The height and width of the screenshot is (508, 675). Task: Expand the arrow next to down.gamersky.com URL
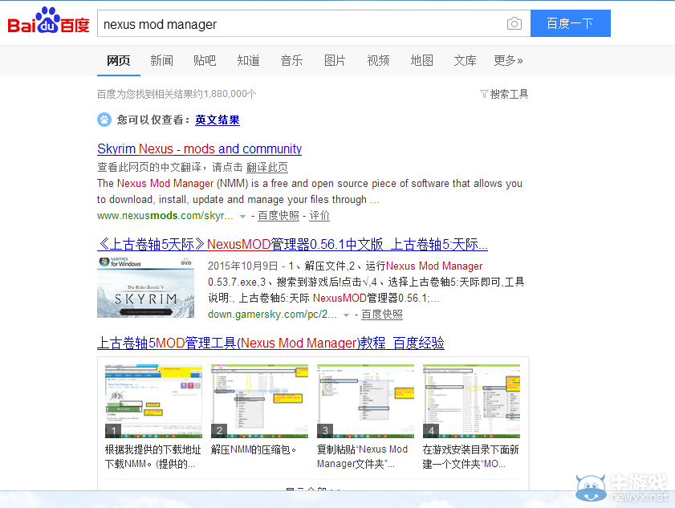tap(346, 315)
